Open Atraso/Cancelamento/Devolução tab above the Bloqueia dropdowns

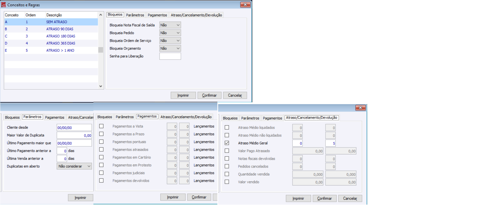click(196, 15)
